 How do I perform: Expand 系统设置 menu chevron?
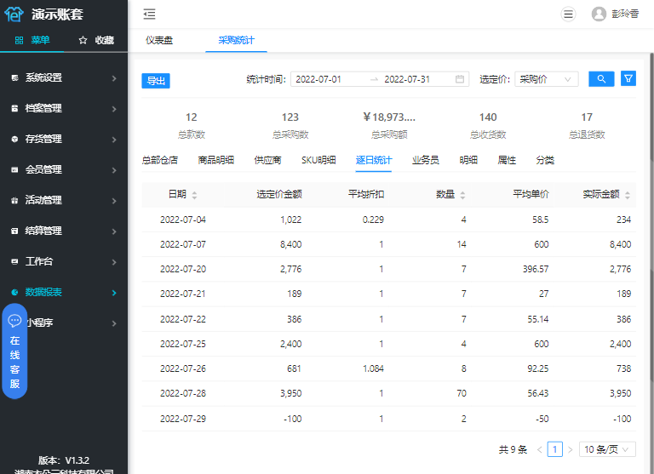click(x=114, y=78)
